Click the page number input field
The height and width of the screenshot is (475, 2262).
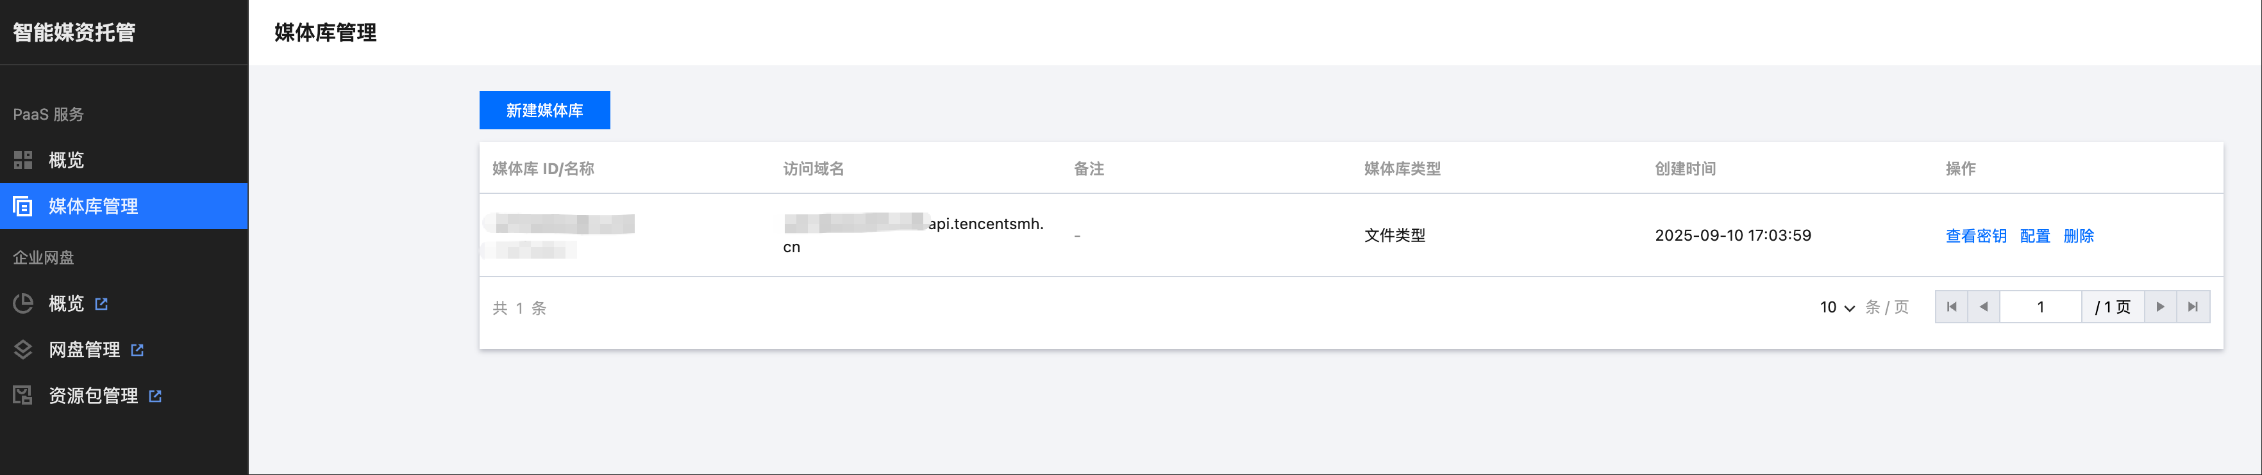(x=2040, y=307)
